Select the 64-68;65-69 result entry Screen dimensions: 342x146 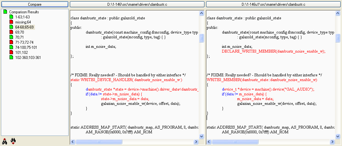pos(24,27)
